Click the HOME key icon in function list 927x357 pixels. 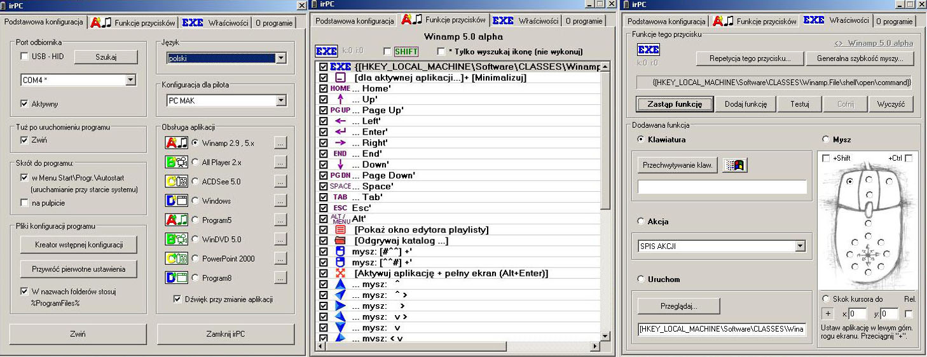(x=340, y=89)
